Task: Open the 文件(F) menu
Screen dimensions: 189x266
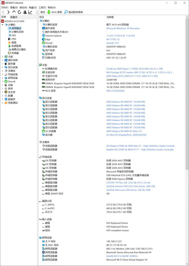Action: (5, 8)
